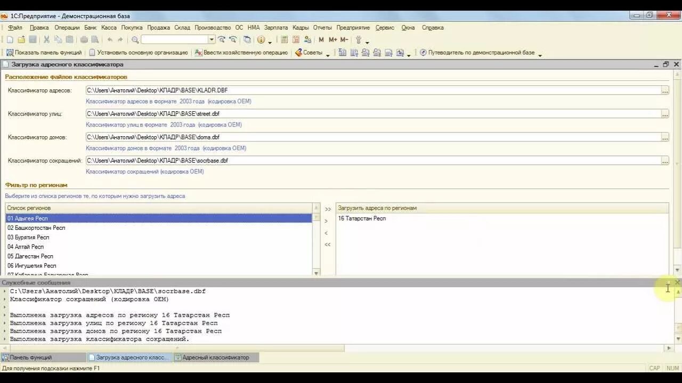This screenshot has width=682, height=383.
Task: Switch to Панель функций tab
Action: [x=43, y=357]
